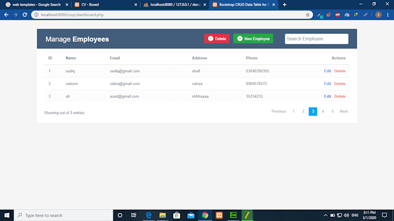394x221 pixels.
Task: Open File Explorer from taskbar
Action: (163, 215)
